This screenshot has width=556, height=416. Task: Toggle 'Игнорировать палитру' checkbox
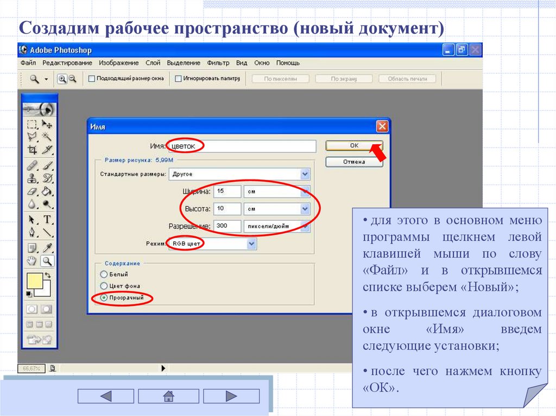[178, 79]
